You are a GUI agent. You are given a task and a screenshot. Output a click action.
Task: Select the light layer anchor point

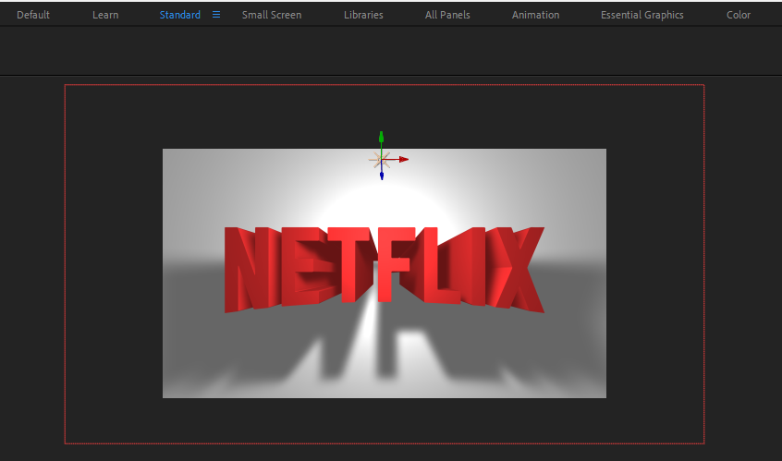[x=381, y=160]
